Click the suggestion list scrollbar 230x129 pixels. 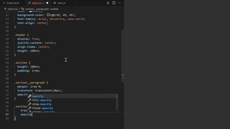pos(117,102)
